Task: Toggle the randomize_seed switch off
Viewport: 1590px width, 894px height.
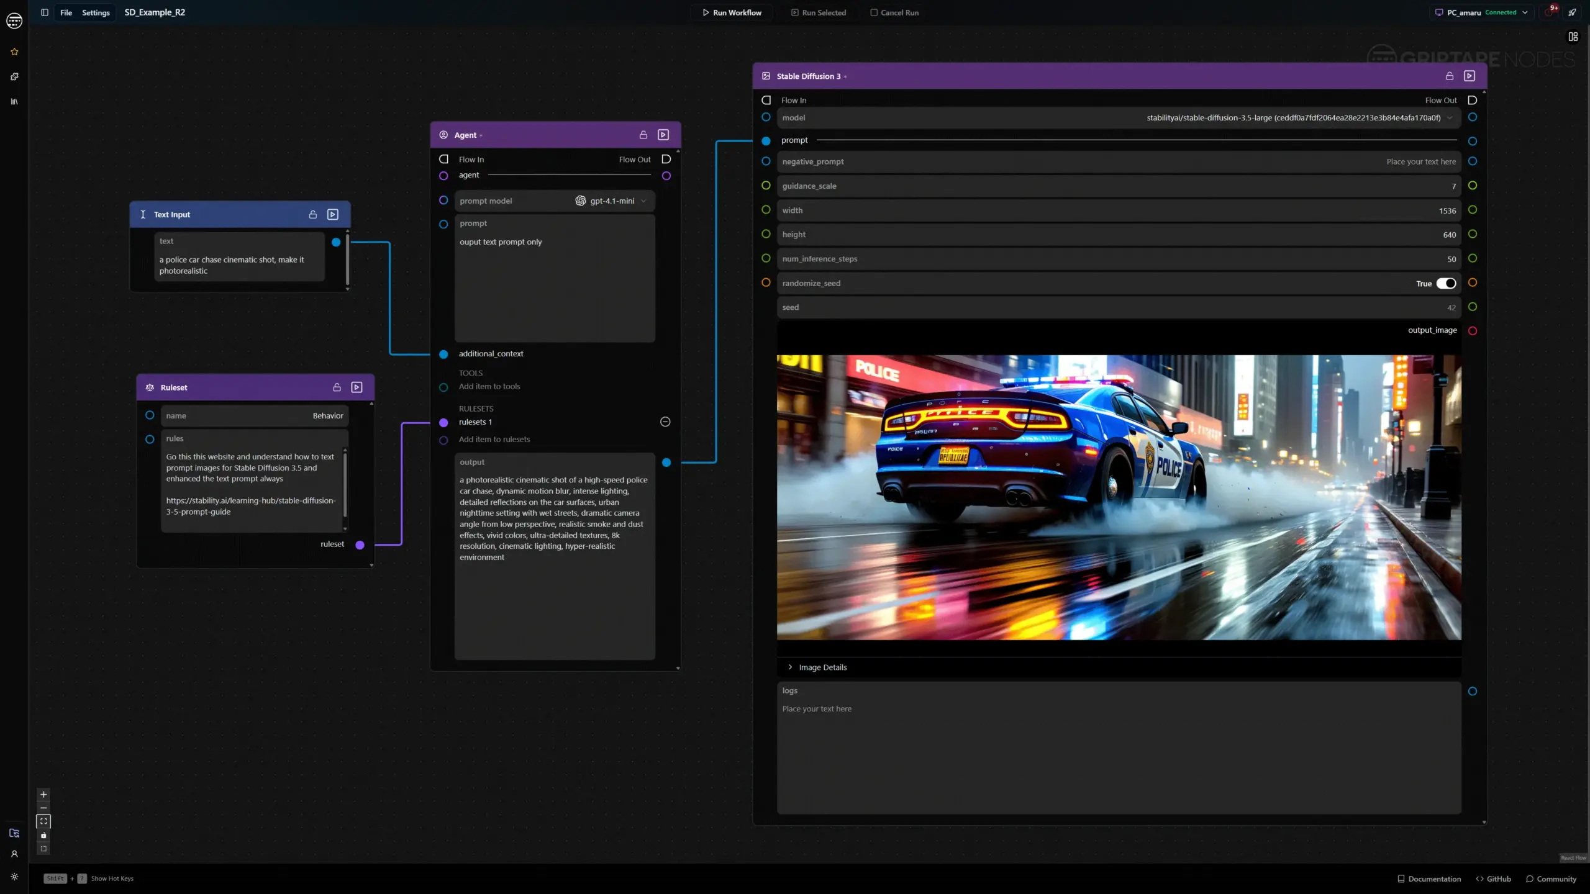Action: pos(1446,283)
